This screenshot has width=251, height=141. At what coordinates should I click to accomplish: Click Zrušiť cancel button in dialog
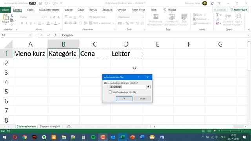142,99
